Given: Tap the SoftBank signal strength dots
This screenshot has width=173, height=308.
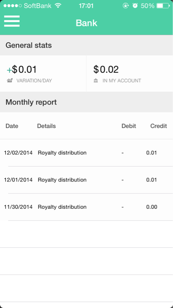Looking at the screenshot, I should coord(12,6).
